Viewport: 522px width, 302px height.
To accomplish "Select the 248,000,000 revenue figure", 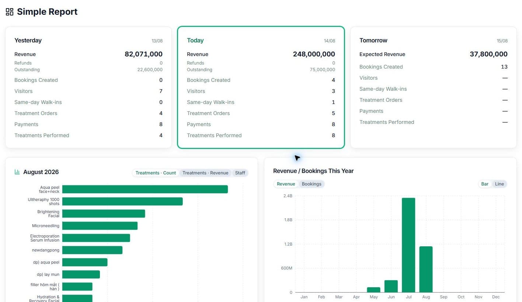I will tap(314, 54).
